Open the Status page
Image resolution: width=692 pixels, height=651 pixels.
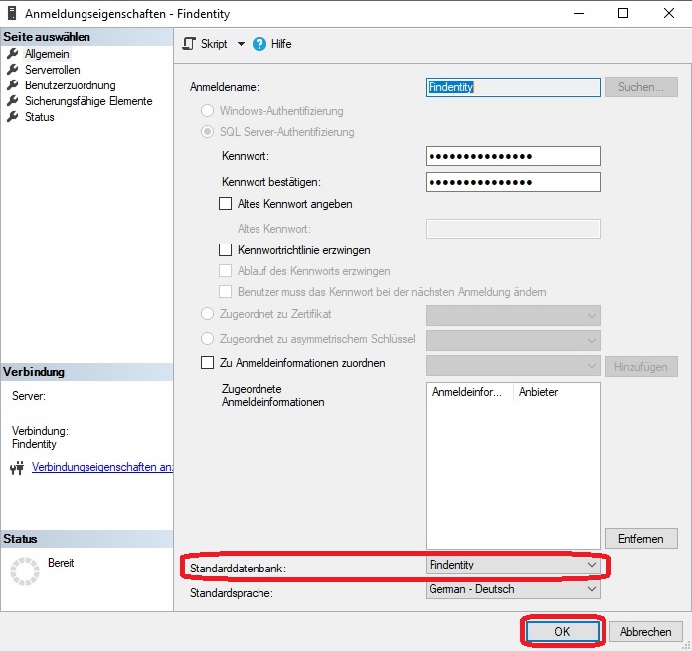click(40, 117)
